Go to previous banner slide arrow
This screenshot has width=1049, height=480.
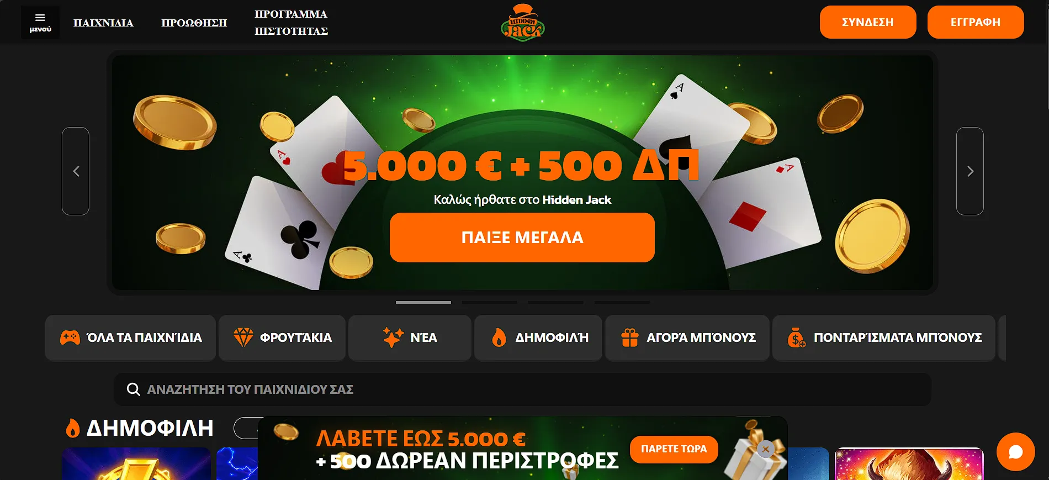coord(76,171)
